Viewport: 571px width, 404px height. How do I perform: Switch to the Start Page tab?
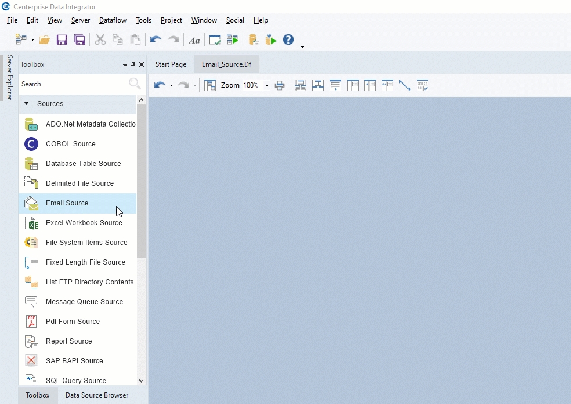(171, 64)
